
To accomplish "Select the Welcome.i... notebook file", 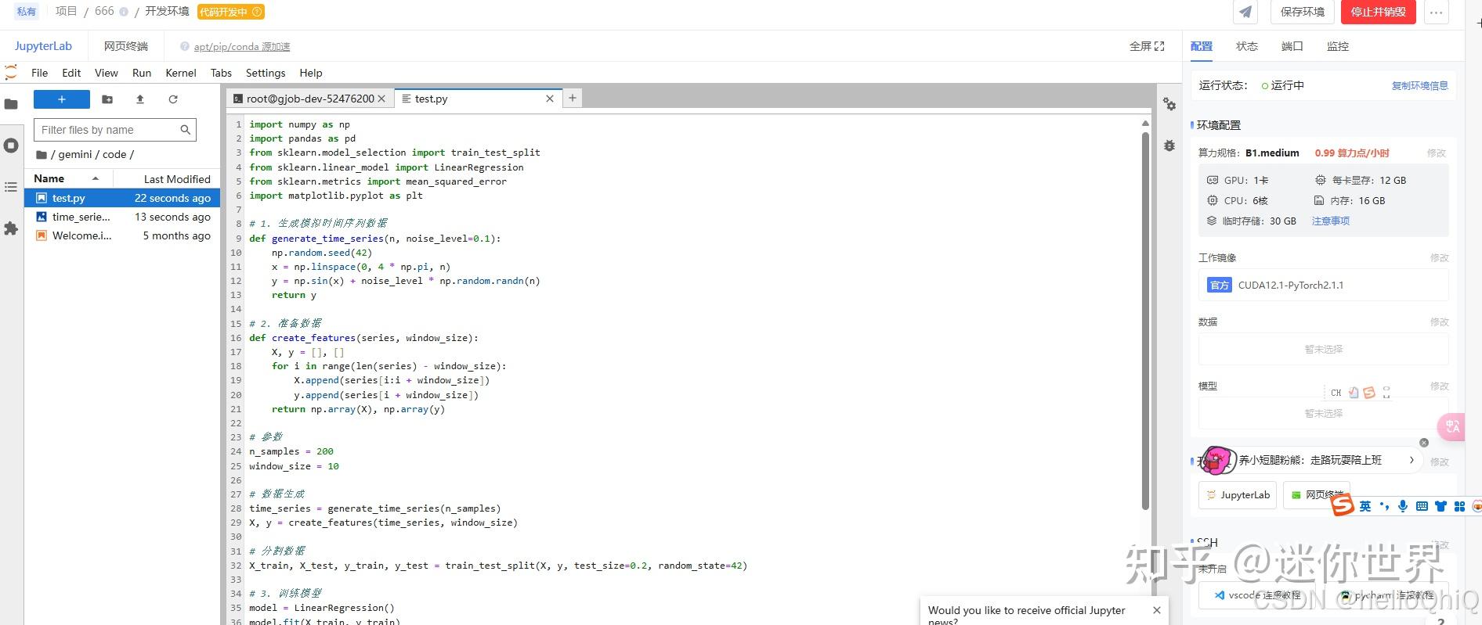I will tap(122, 236).
